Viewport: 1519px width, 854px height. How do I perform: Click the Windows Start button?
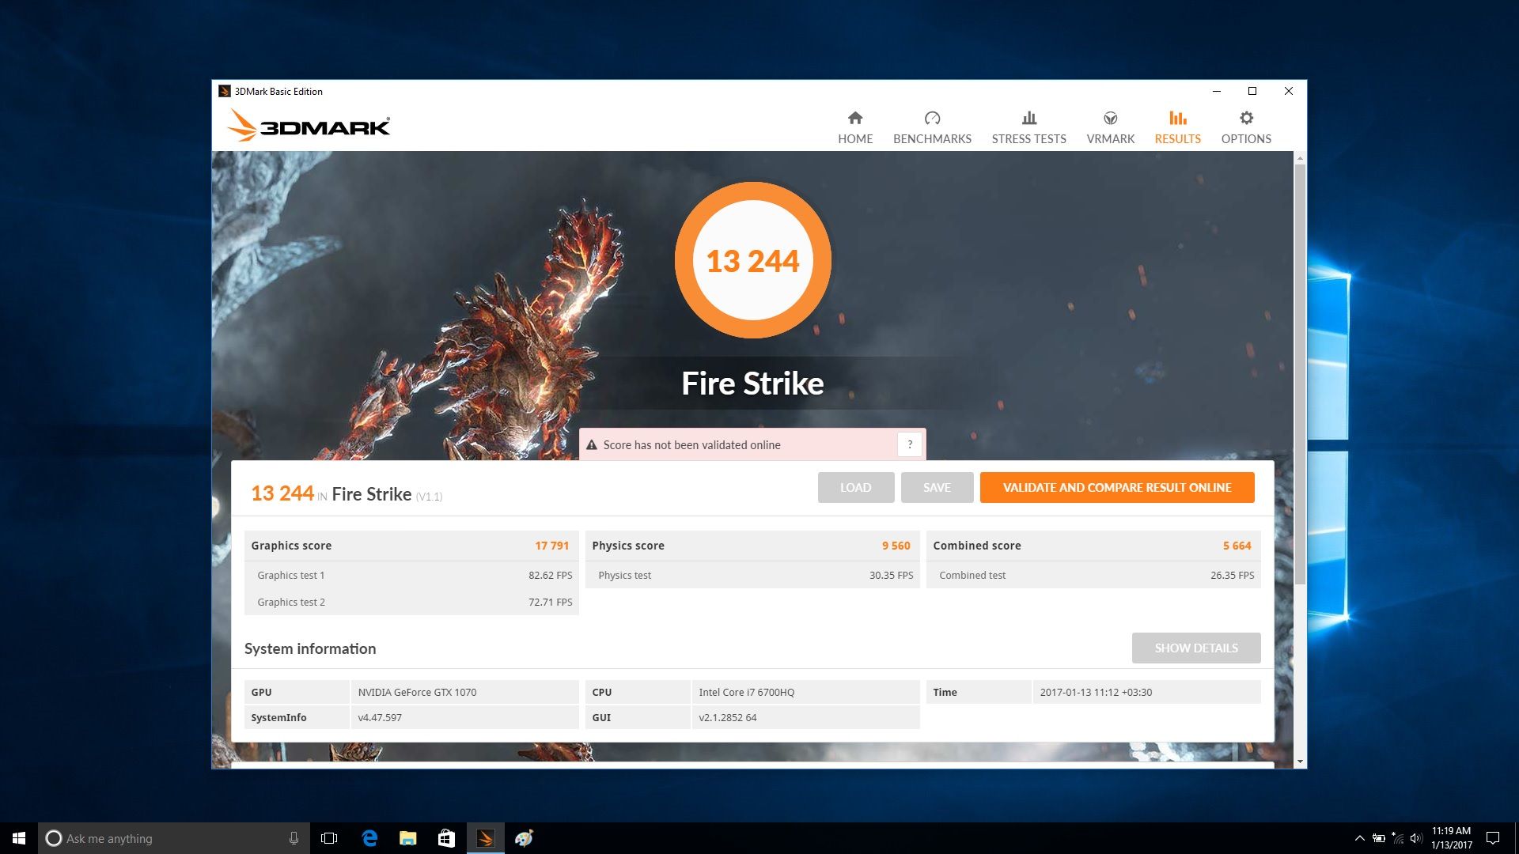point(19,838)
